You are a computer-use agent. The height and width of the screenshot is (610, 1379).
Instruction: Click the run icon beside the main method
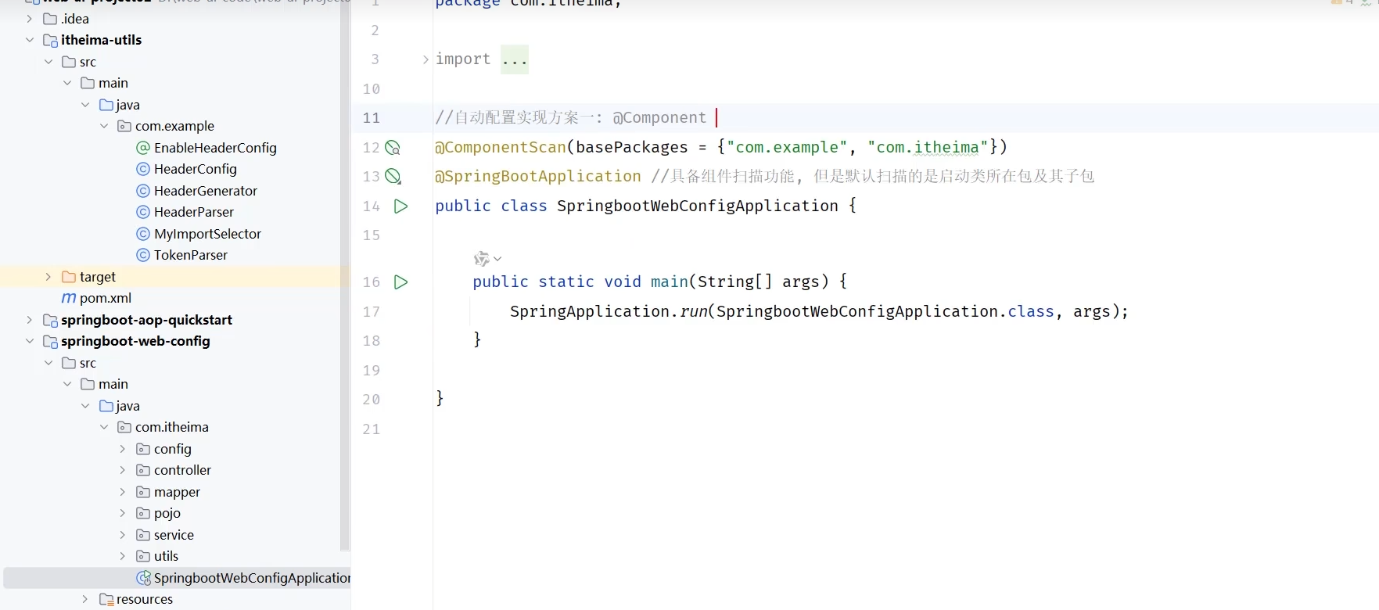(x=400, y=282)
